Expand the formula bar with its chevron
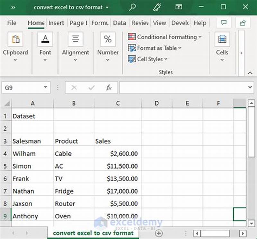This screenshot has width=257, height=239. click(x=250, y=87)
